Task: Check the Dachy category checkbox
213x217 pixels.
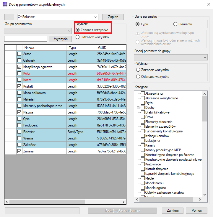Action: click(143, 107)
